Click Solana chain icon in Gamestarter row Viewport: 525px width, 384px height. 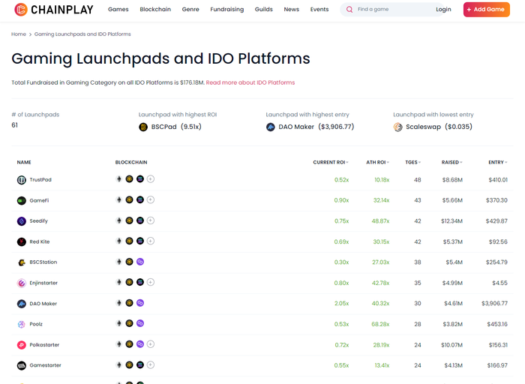tap(140, 365)
